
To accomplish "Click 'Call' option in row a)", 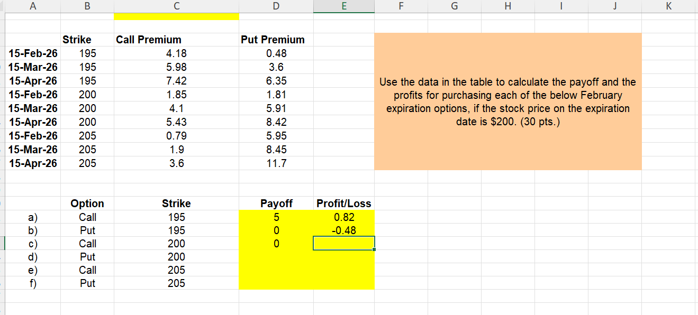I will [87, 217].
